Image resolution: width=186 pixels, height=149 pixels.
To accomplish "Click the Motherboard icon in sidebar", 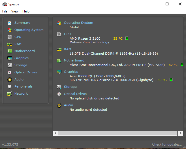I will (10, 51).
